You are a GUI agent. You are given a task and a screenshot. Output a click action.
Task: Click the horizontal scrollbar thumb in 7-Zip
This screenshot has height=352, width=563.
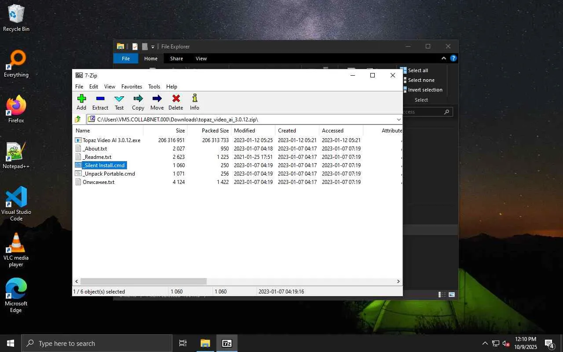pos(143,281)
